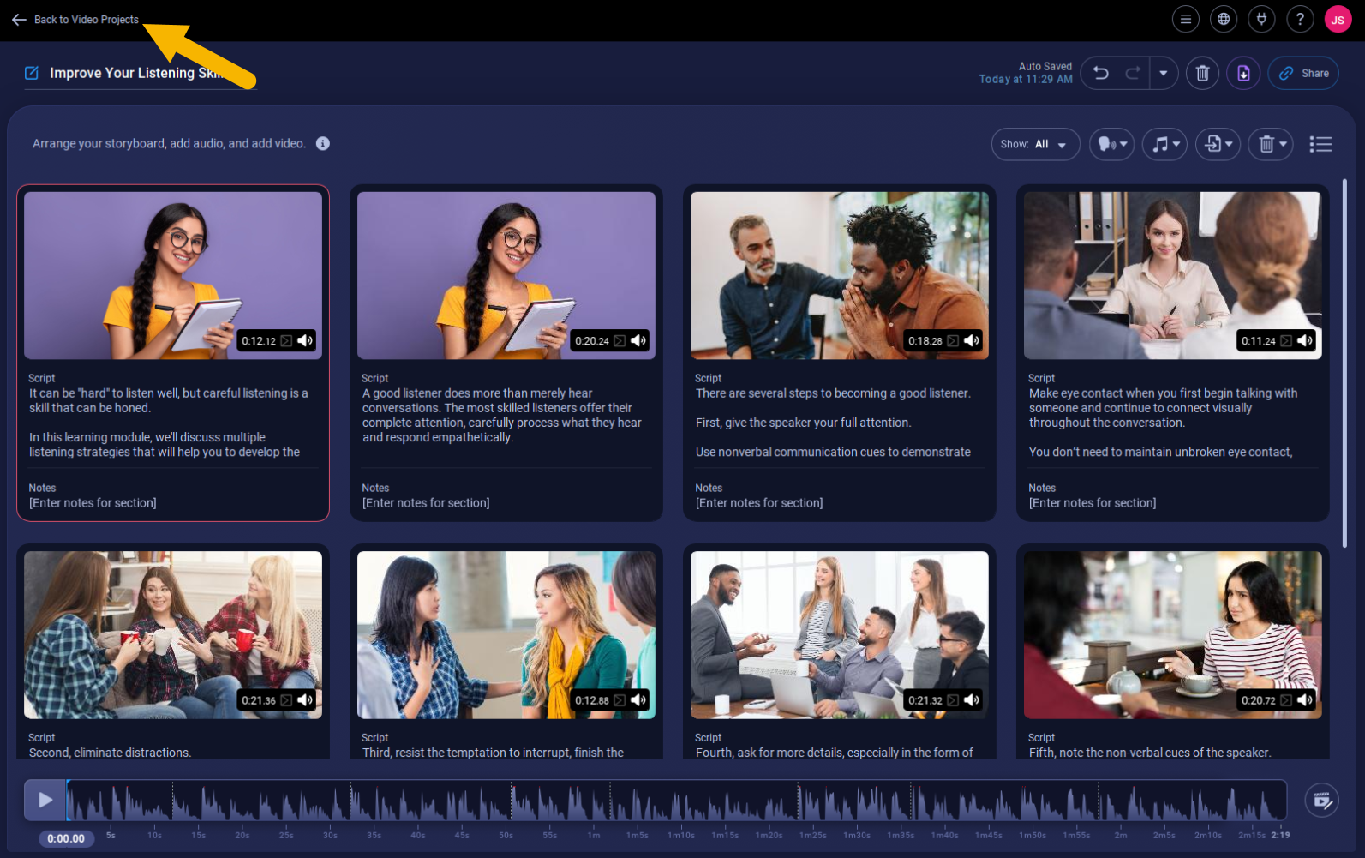Toggle audio on the 0:20.24 clip
1365x858 pixels.
point(638,340)
